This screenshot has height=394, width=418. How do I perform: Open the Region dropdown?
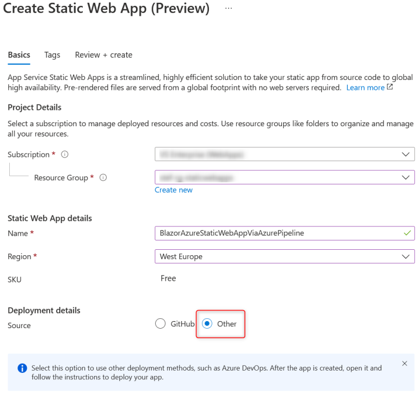pyautogui.click(x=285, y=256)
